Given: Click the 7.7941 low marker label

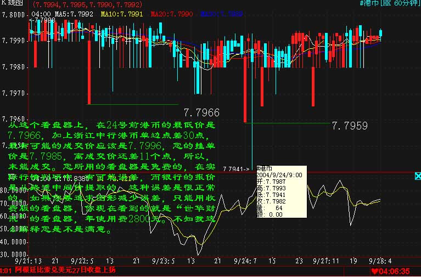Looking at the screenshot, I should (239, 168).
